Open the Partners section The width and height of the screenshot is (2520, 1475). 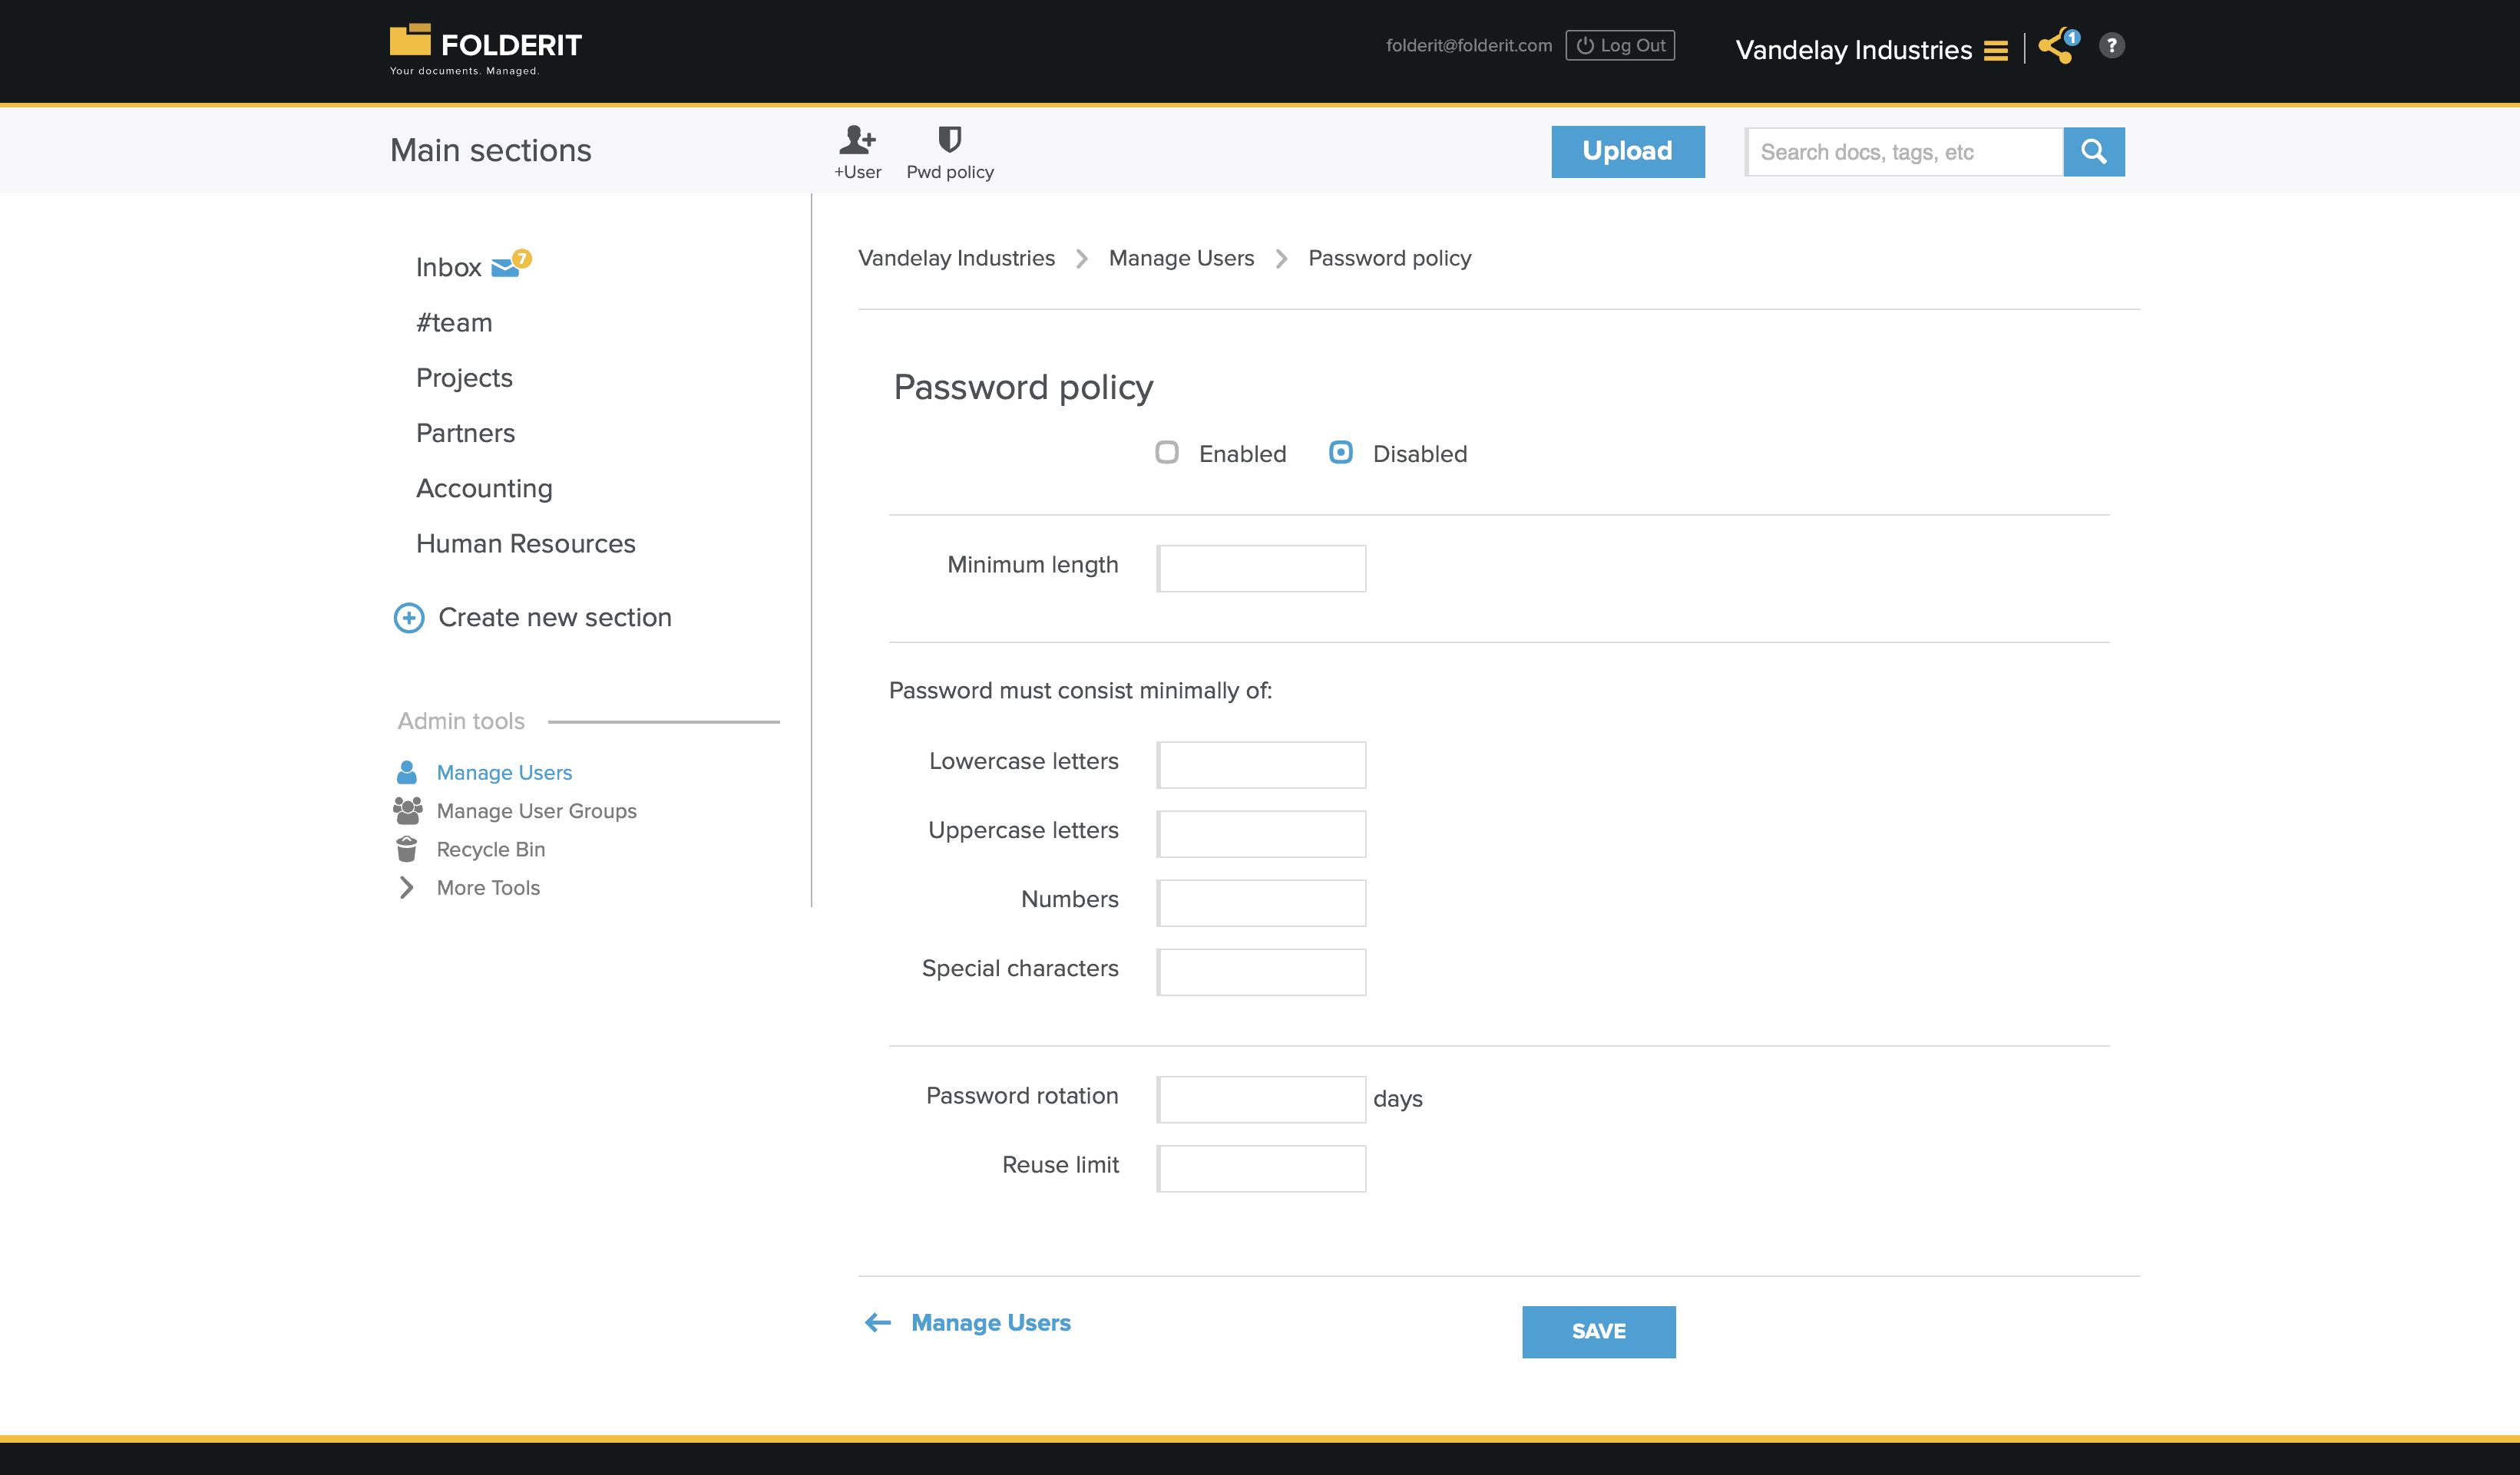[x=465, y=433]
